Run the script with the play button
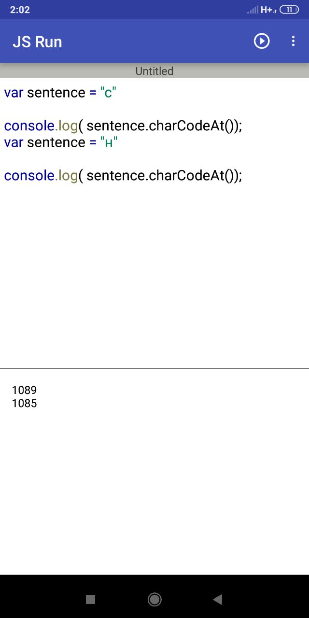This screenshot has width=309, height=618. pos(262,42)
